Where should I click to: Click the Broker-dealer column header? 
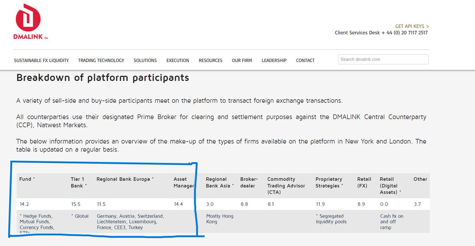tap(249, 182)
